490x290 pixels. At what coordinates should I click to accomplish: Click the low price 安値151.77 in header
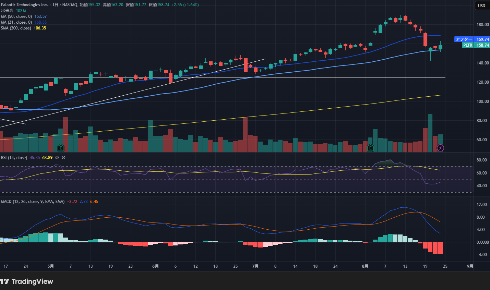tap(136, 5)
